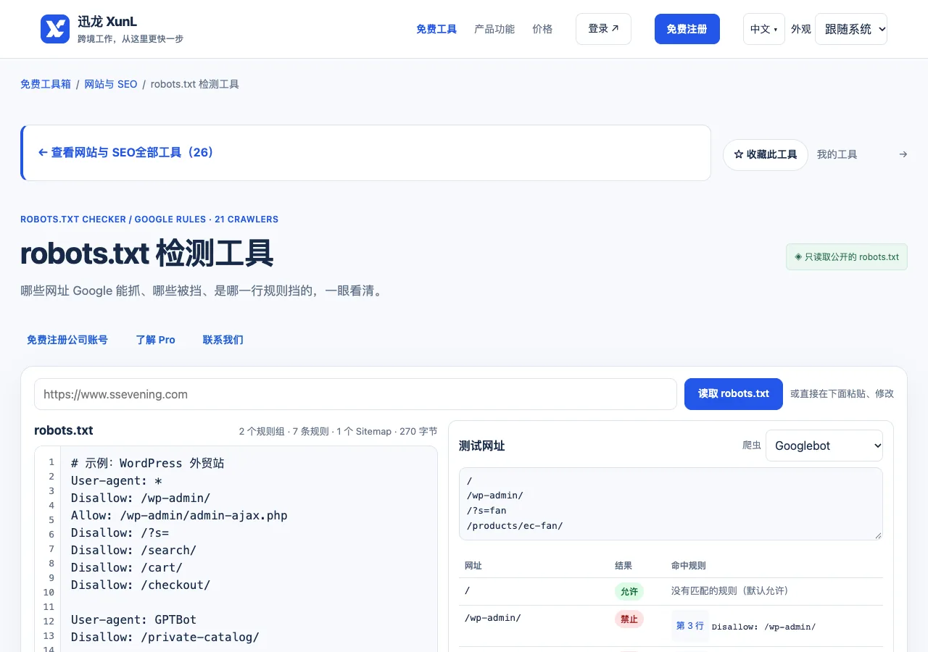The width and height of the screenshot is (928, 652).
Task: Open the Googlebot crawler dropdown
Action: pos(824,446)
